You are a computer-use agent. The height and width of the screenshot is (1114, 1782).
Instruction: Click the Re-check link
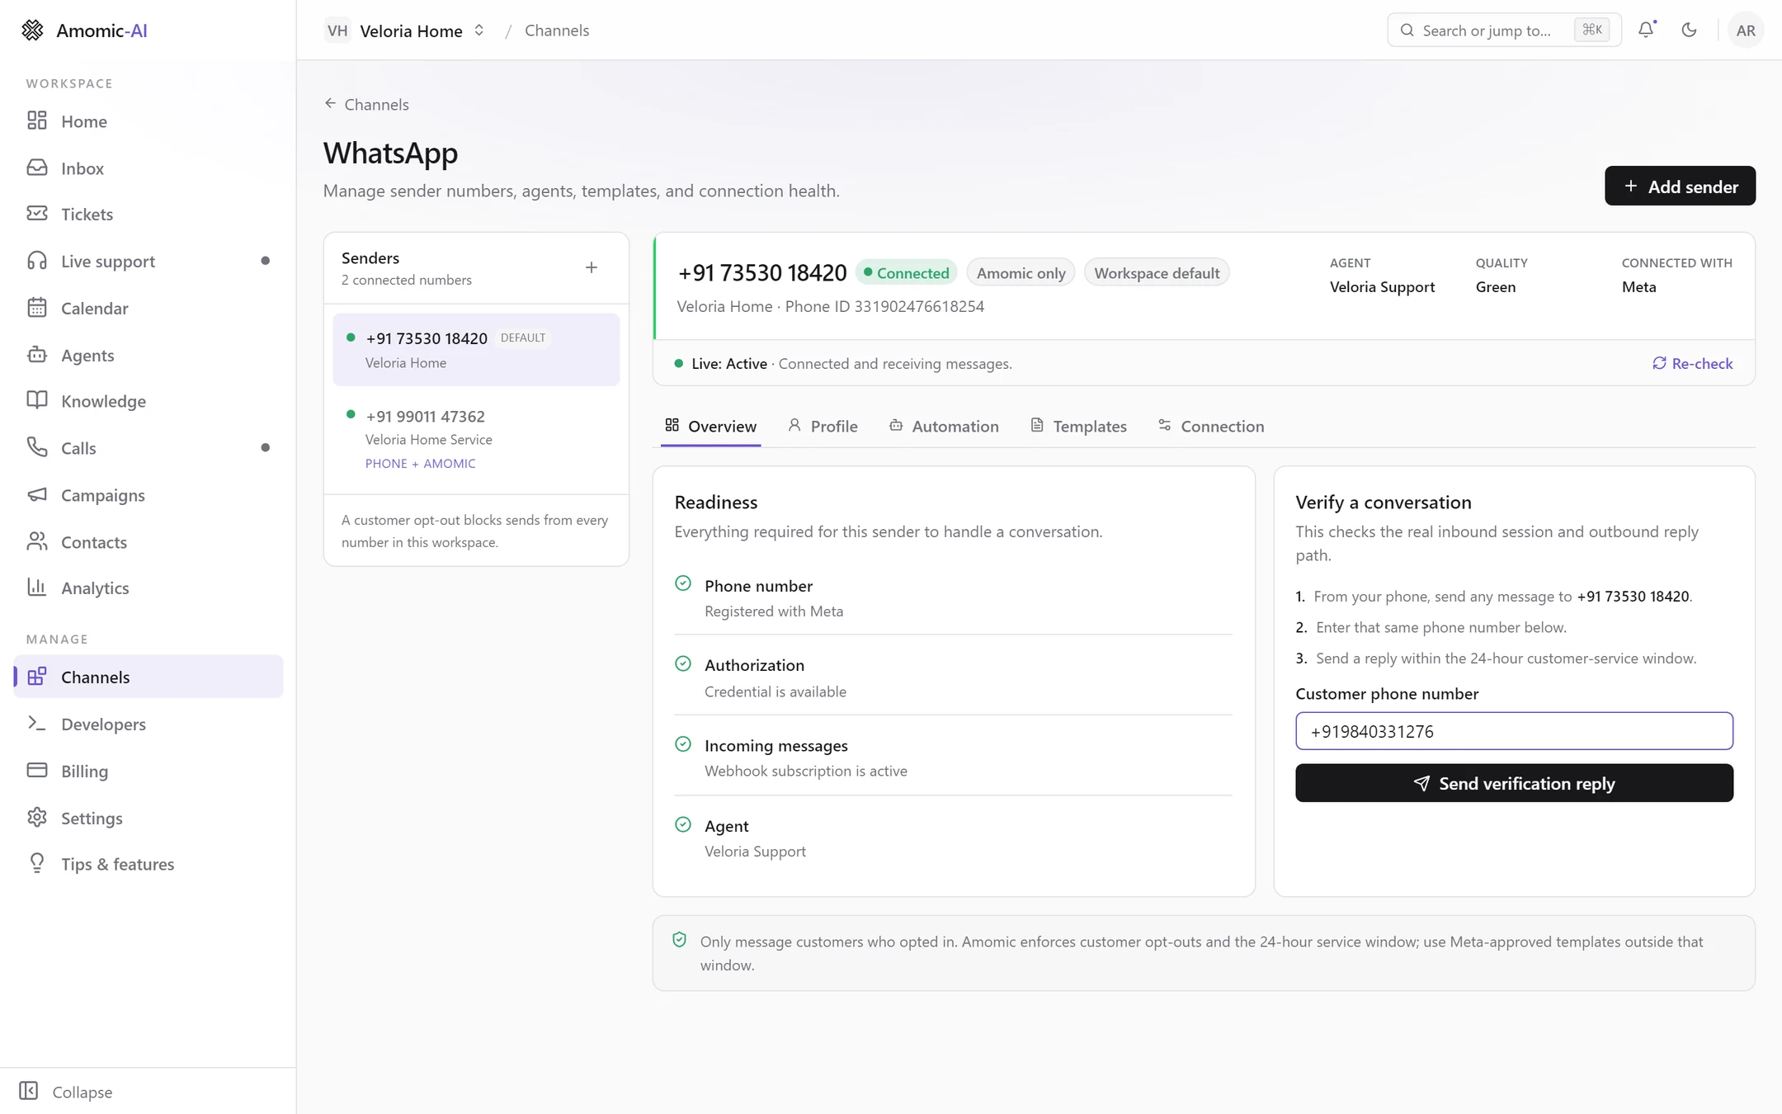(1692, 364)
